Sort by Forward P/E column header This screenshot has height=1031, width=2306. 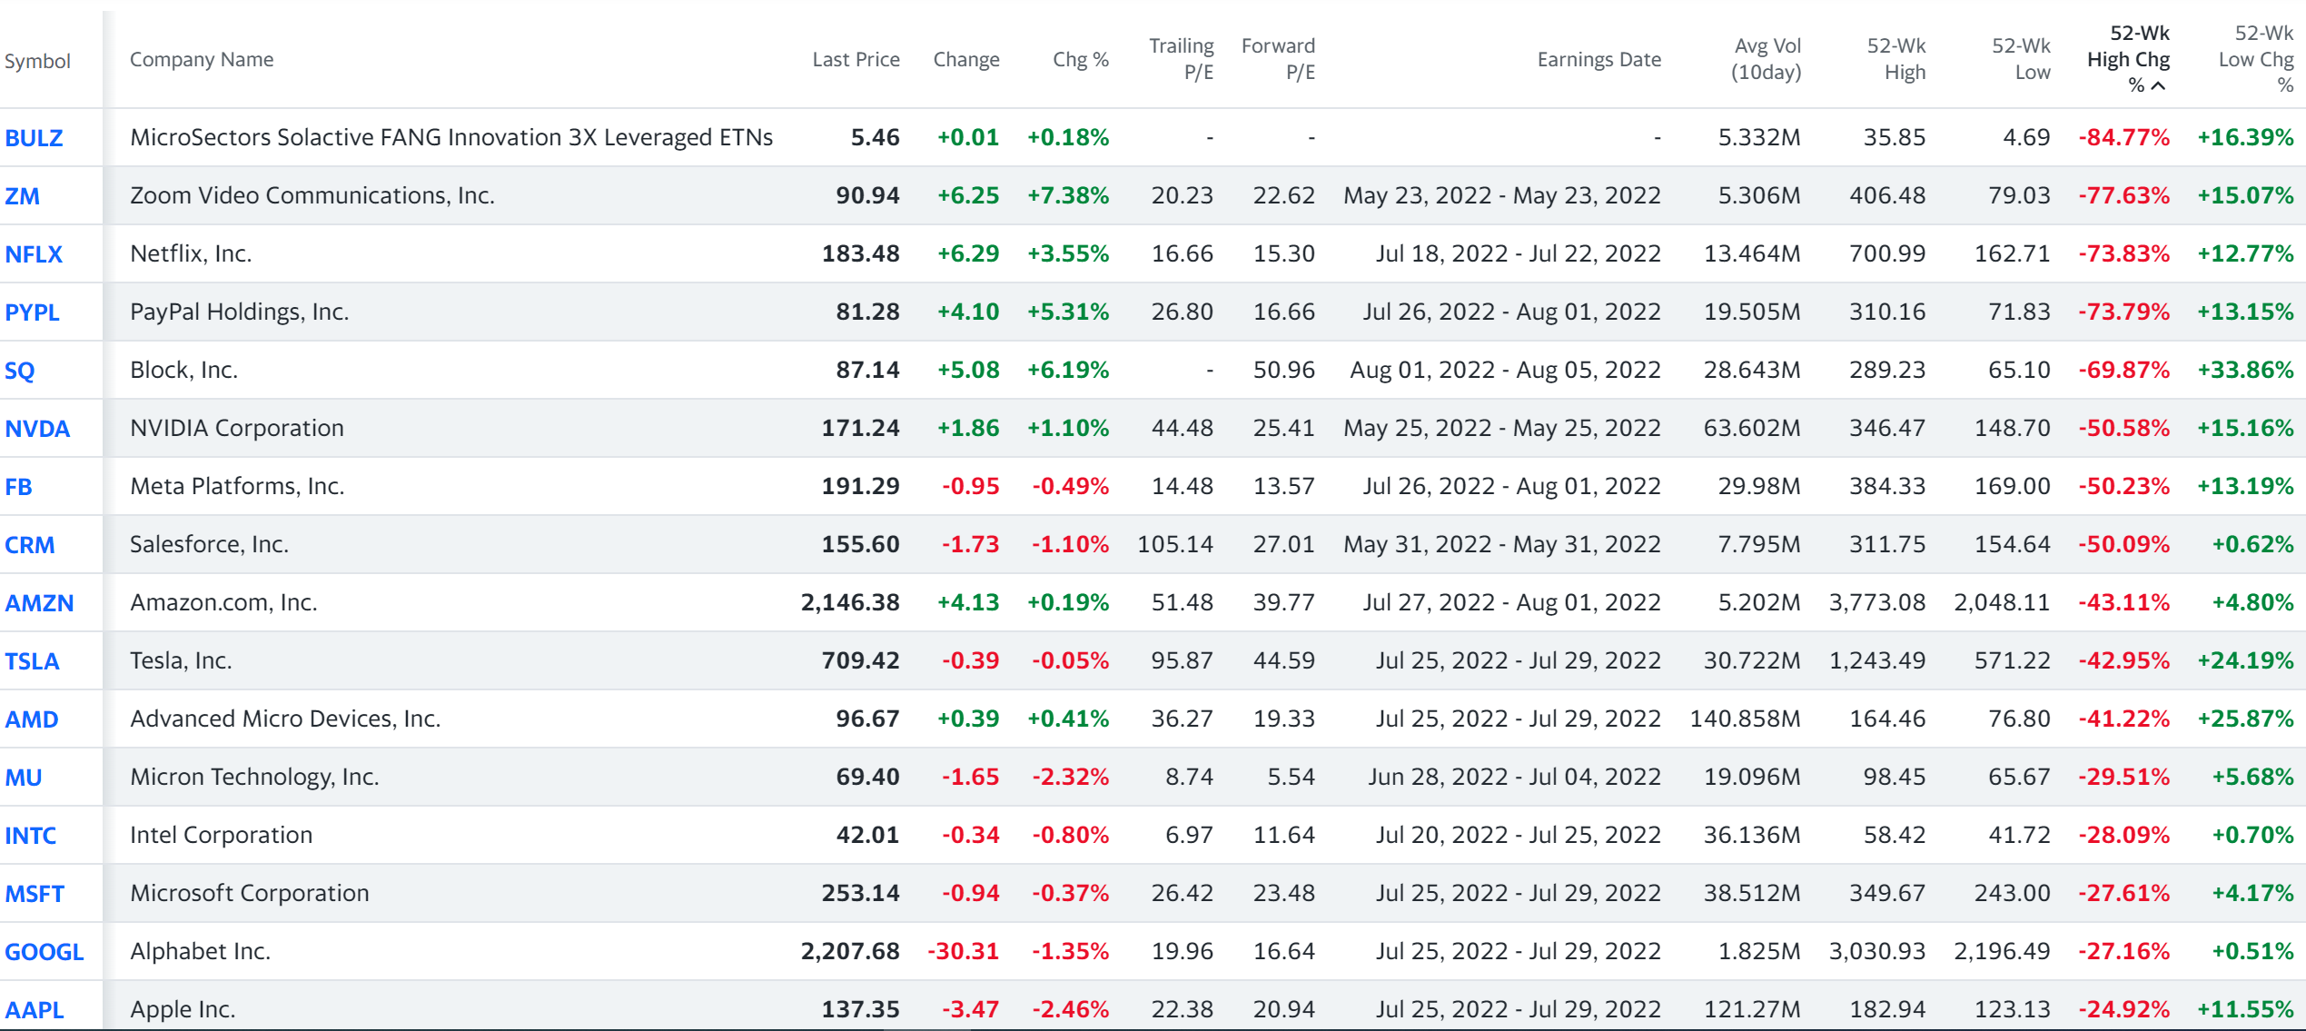1278,59
